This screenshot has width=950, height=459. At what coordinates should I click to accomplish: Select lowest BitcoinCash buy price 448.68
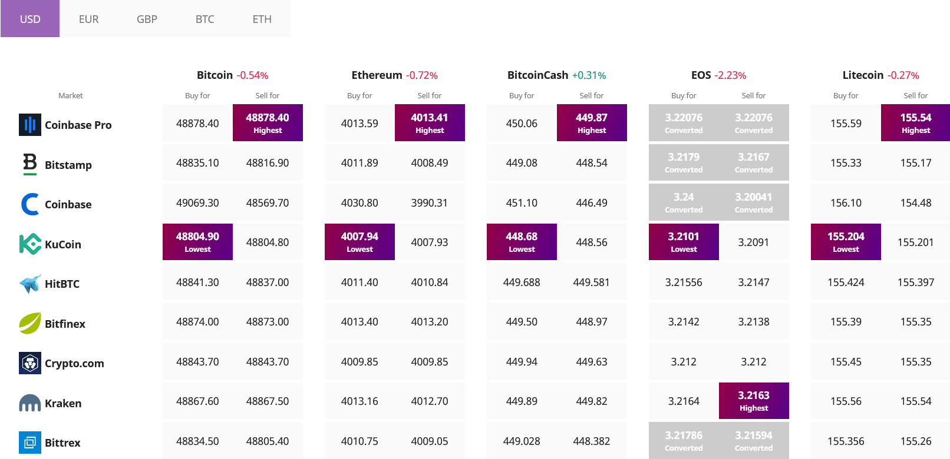pyautogui.click(x=522, y=242)
